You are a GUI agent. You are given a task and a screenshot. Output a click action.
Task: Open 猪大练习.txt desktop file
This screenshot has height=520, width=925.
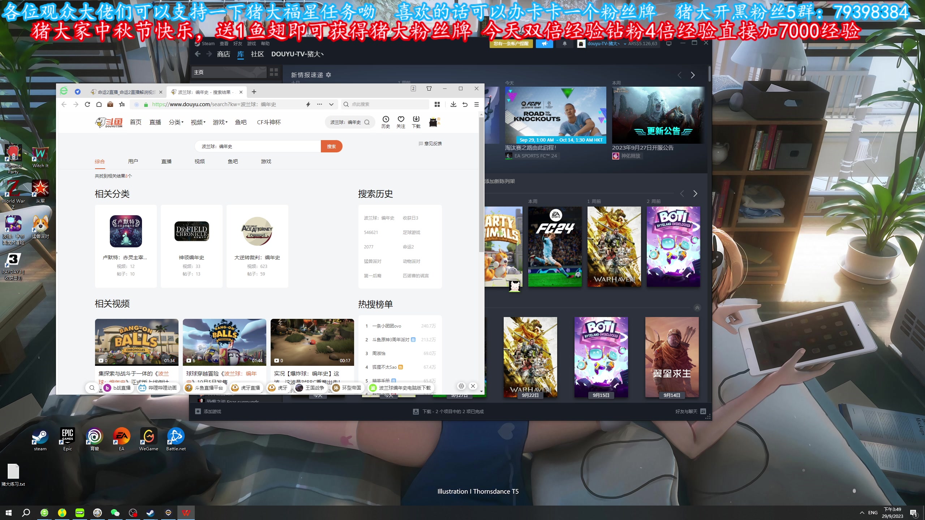pyautogui.click(x=13, y=475)
